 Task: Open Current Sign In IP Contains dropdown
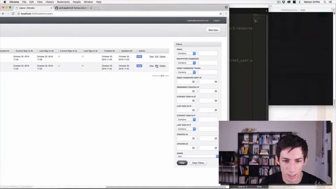tap(186, 120)
